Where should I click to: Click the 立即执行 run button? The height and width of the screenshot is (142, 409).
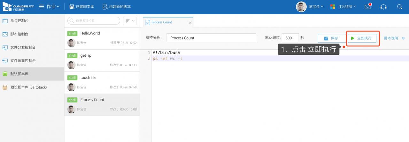click(362, 38)
